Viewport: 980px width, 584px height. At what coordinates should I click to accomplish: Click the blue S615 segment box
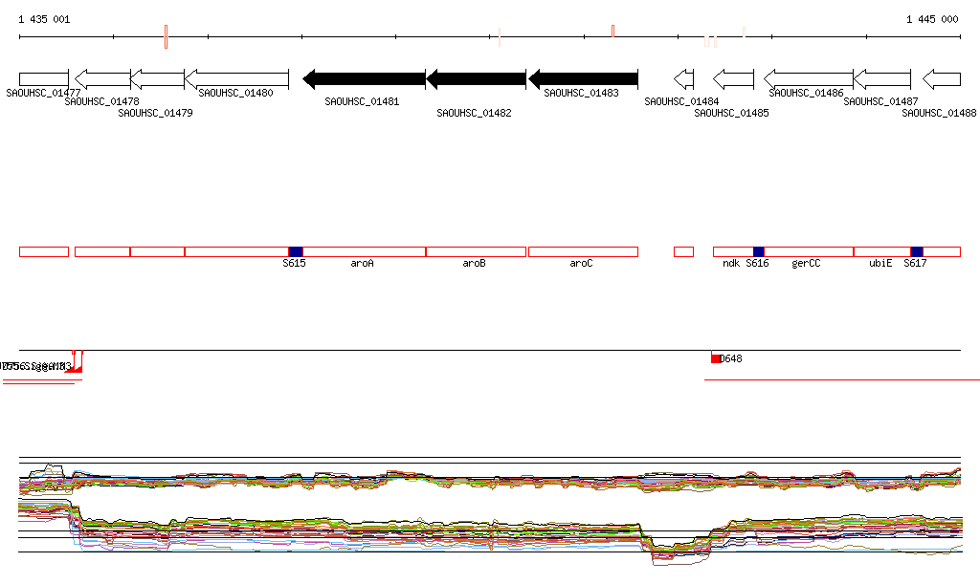pyautogui.click(x=296, y=252)
